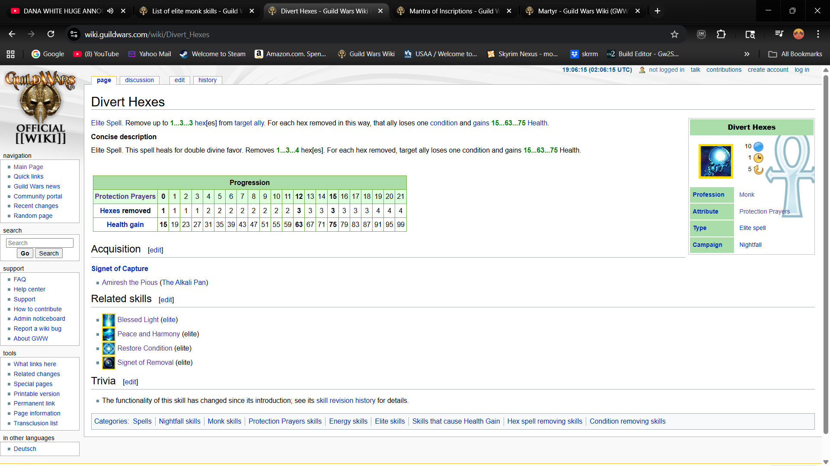Image resolution: width=830 pixels, height=466 pixels.
Task: Reload the page with the refresh icon
Action: click(51, 34)
